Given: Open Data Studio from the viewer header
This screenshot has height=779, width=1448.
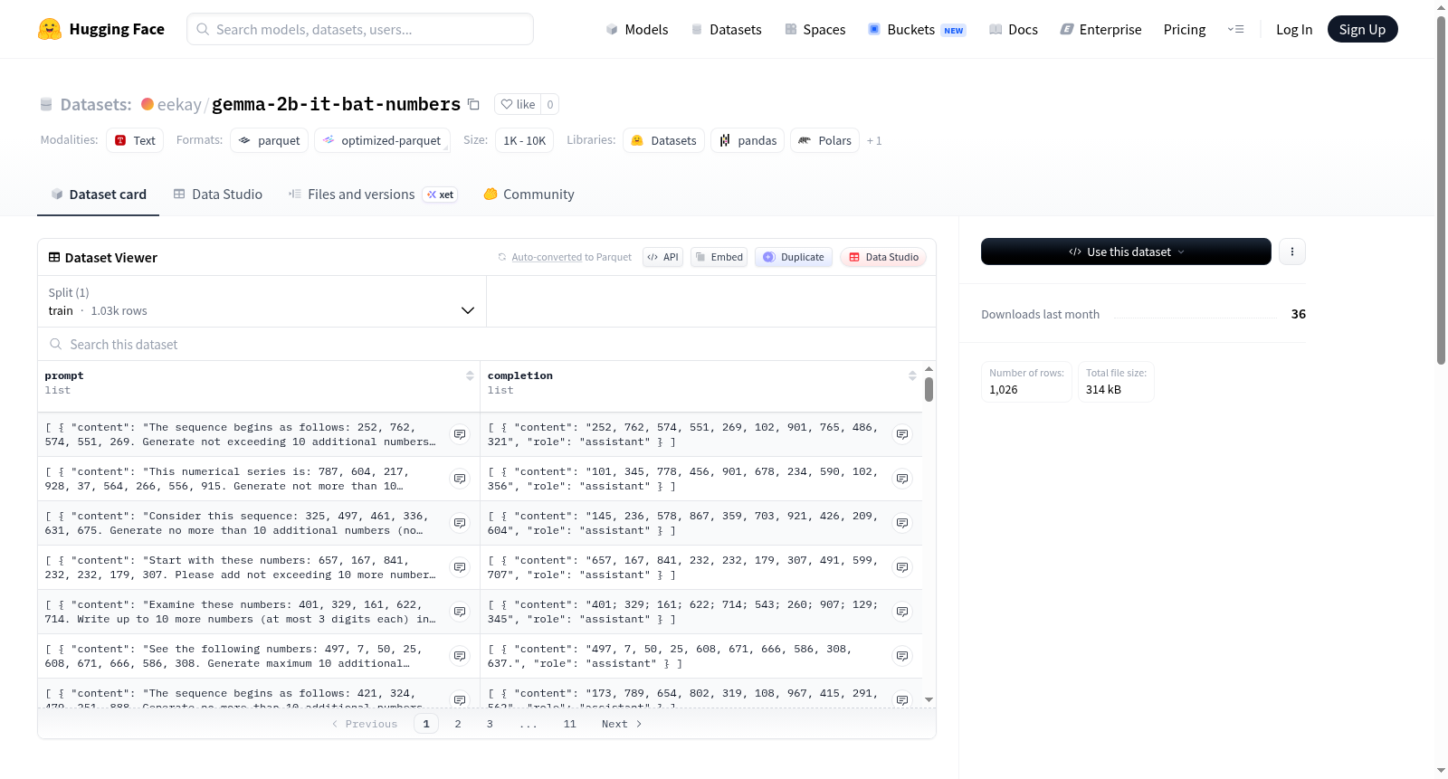Looking at the screenshot, I should pyautogui.click(x=883, y=257).
